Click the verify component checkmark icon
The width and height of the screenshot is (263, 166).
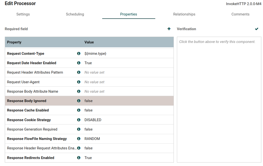(257, 29)
